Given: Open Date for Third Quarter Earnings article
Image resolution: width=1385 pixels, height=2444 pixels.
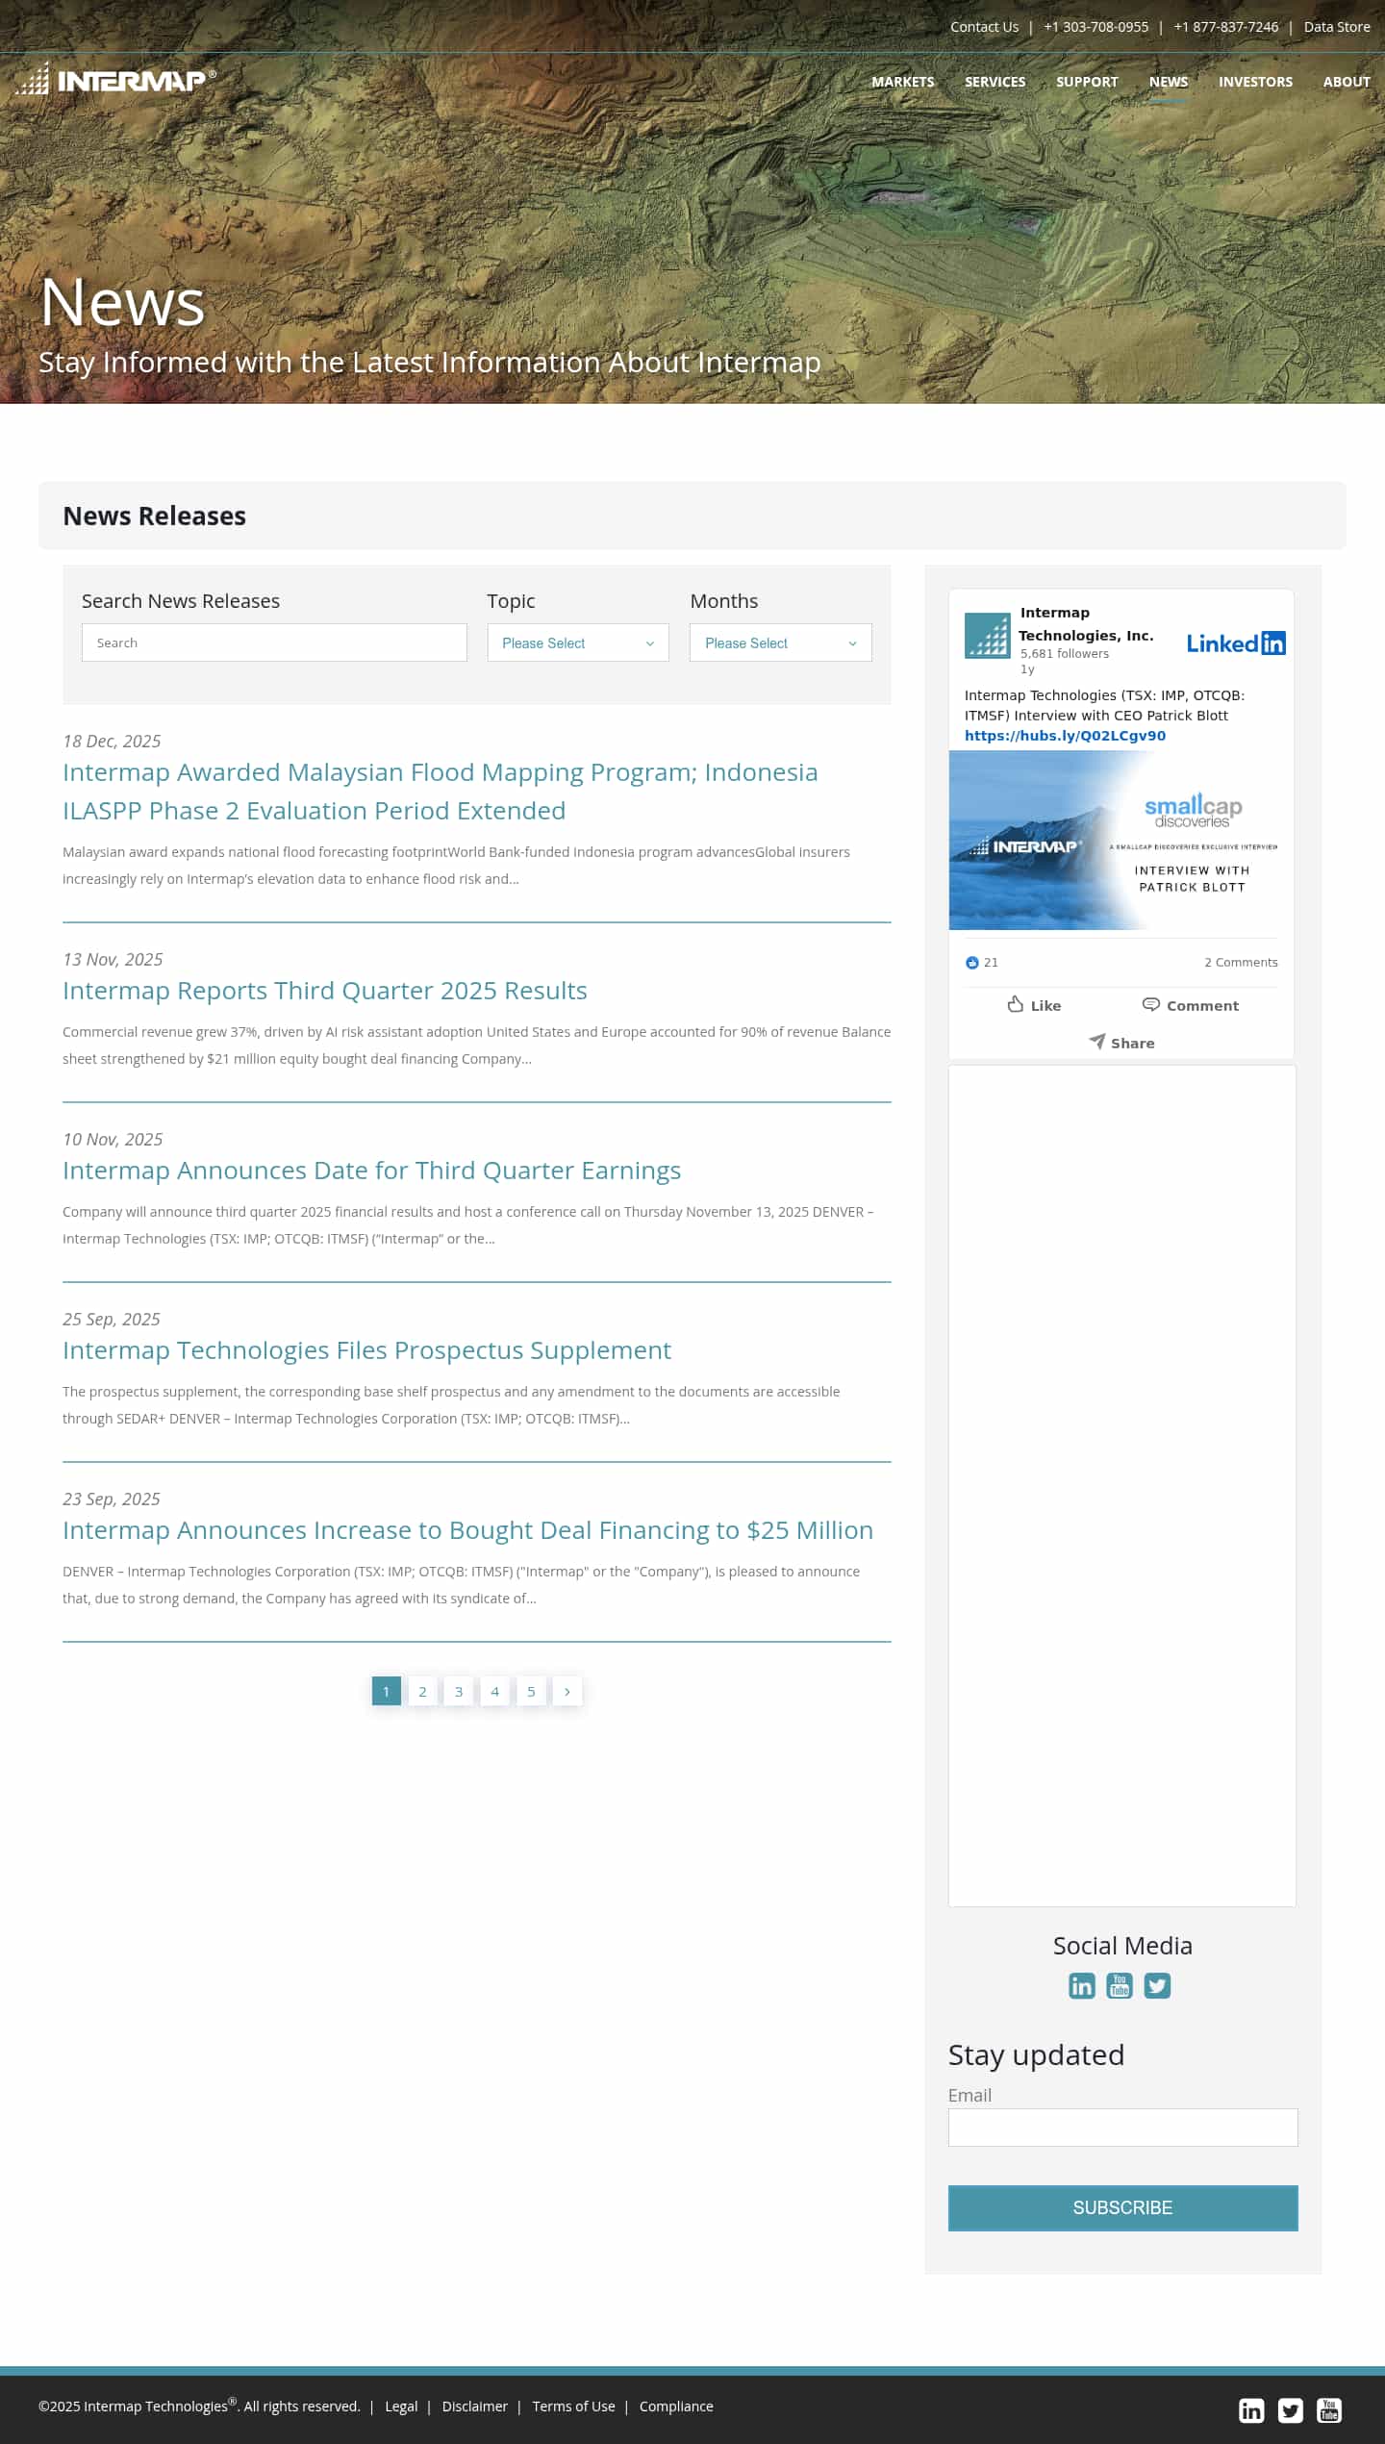Looking at the screenshot, I should click(371, 1171).
